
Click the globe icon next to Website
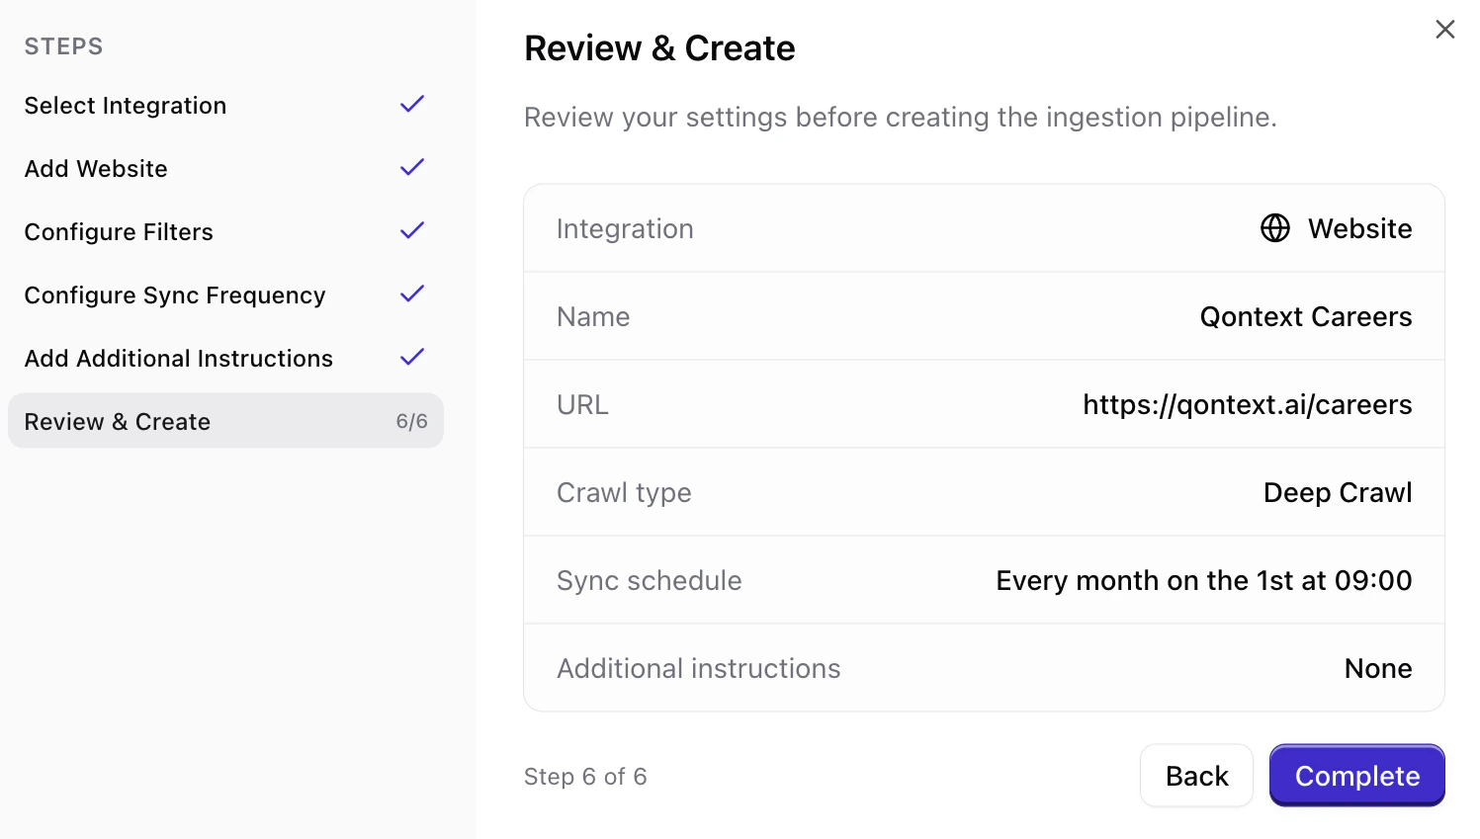point(1275,228)
